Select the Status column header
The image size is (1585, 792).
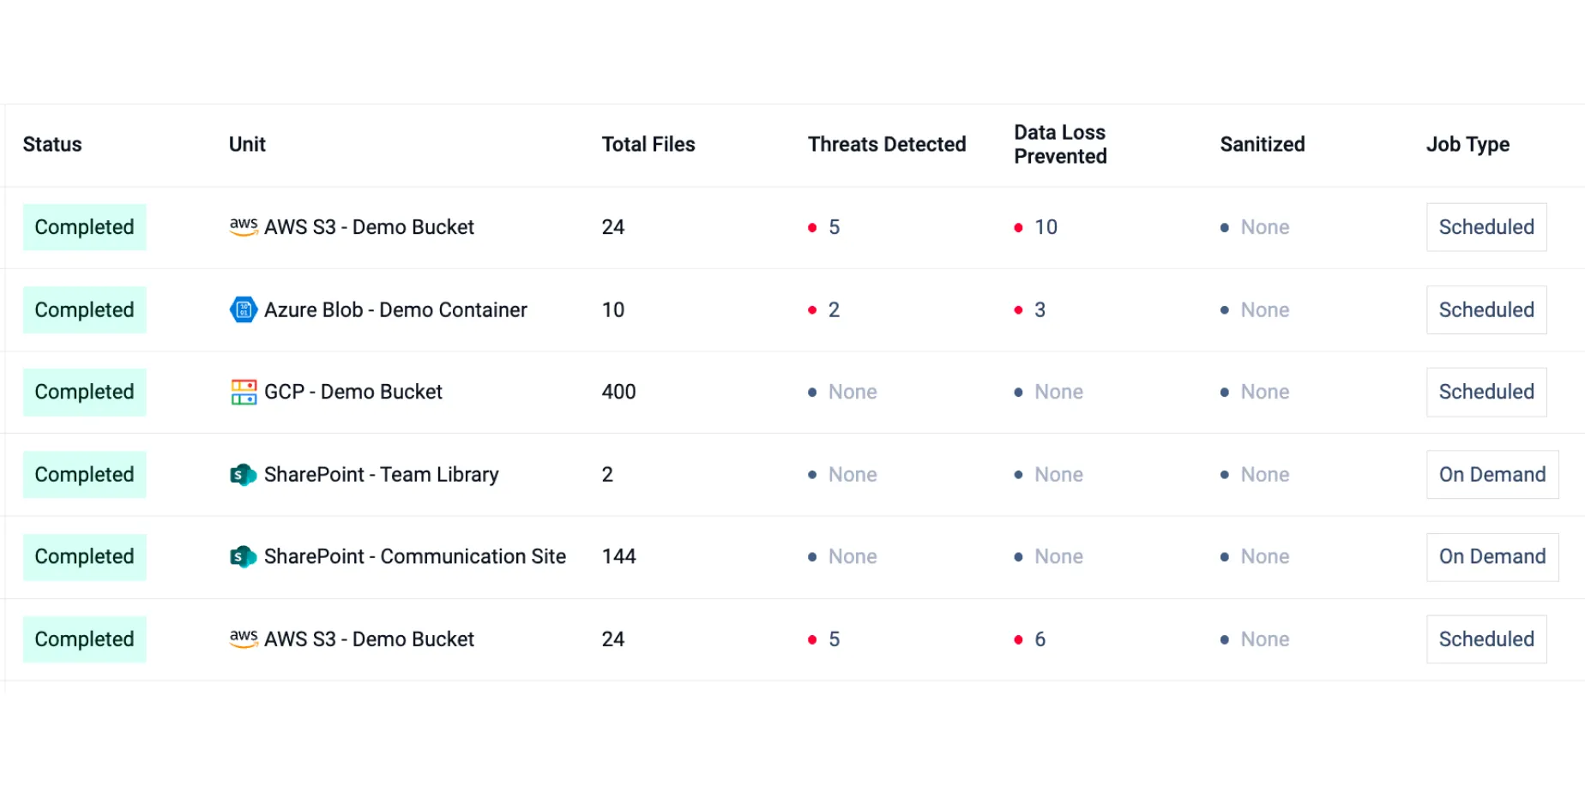(52, 144)
